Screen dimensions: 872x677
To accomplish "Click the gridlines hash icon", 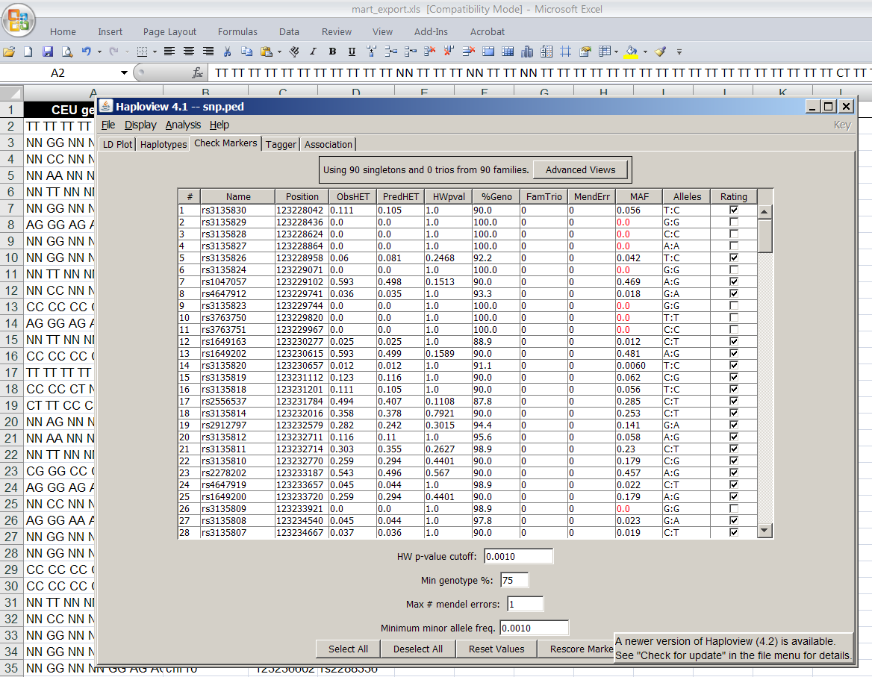I will click(566, 52).
